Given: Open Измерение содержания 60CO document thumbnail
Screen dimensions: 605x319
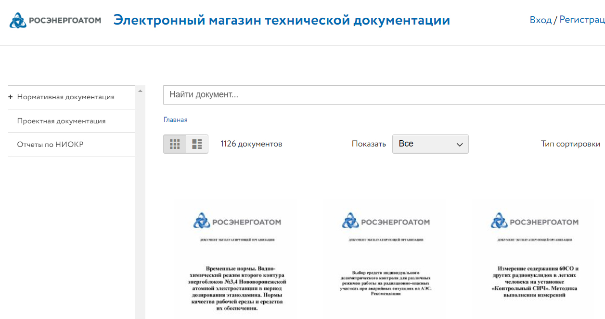Looking at the screenshot, I should (534, 260).
